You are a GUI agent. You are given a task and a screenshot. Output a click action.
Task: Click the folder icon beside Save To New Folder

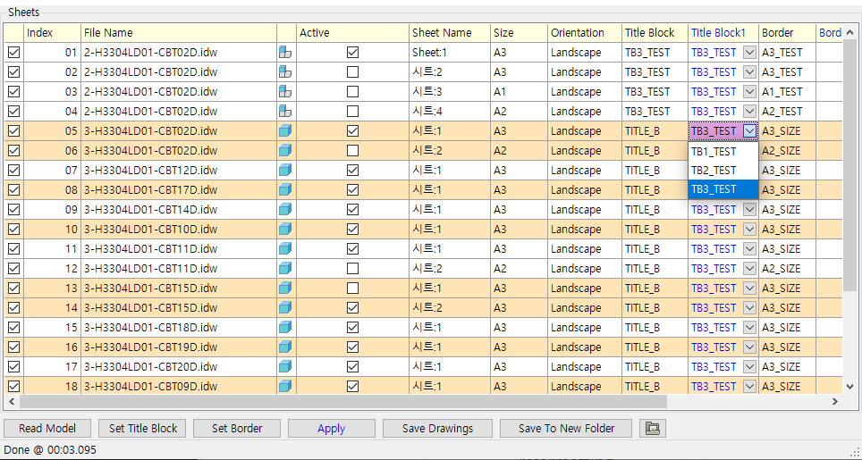(654, 429)
